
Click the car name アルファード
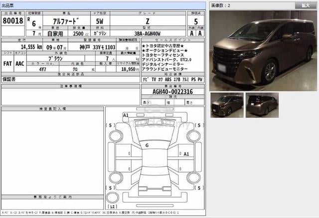(x=66, y=21)
